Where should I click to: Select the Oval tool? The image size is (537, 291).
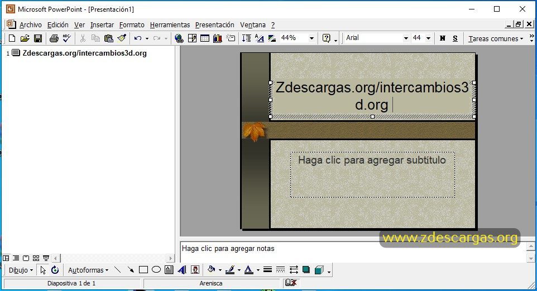pos(156,270)
